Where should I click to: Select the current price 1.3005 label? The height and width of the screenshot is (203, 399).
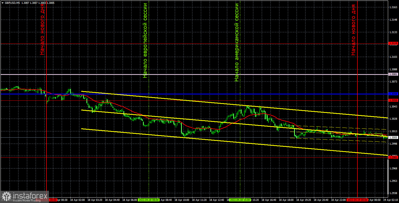pos(393,138)
